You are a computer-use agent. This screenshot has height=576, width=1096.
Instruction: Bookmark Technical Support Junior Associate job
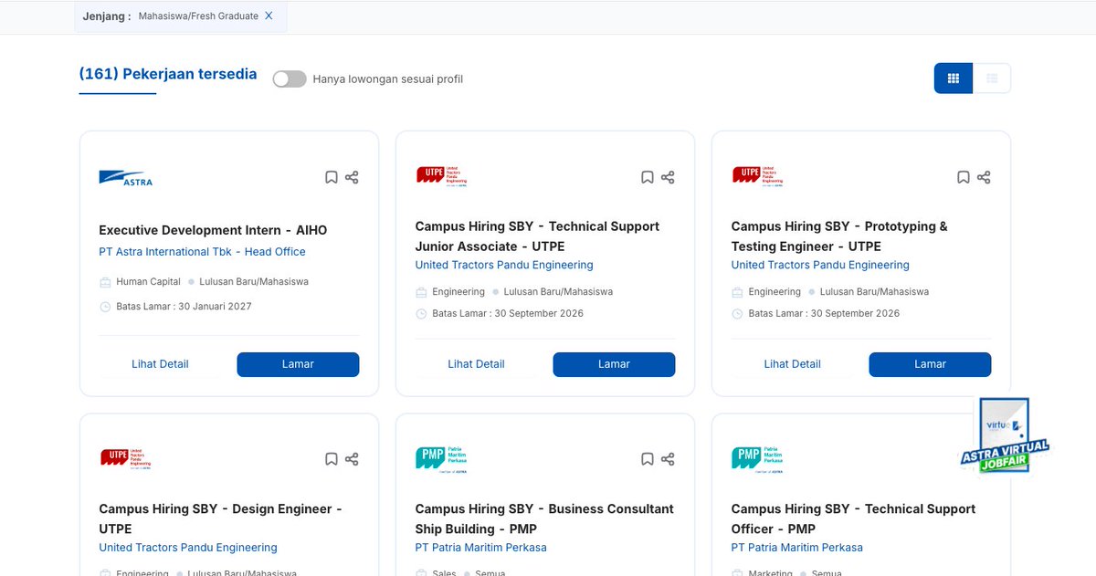648,177
